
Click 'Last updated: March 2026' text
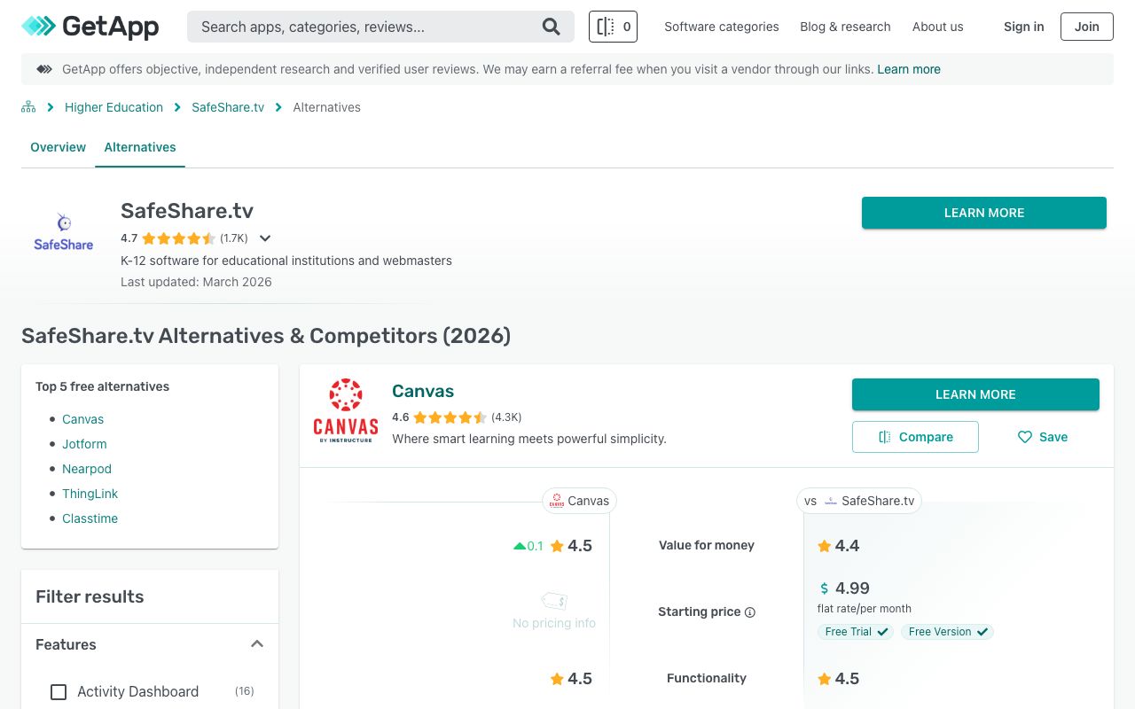[x=196, y=282]
